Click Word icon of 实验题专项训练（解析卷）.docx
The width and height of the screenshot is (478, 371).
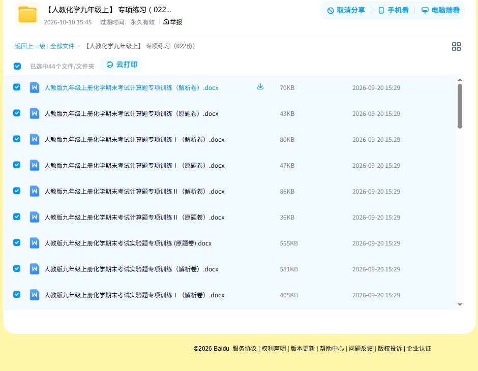(x=35, y=269)
